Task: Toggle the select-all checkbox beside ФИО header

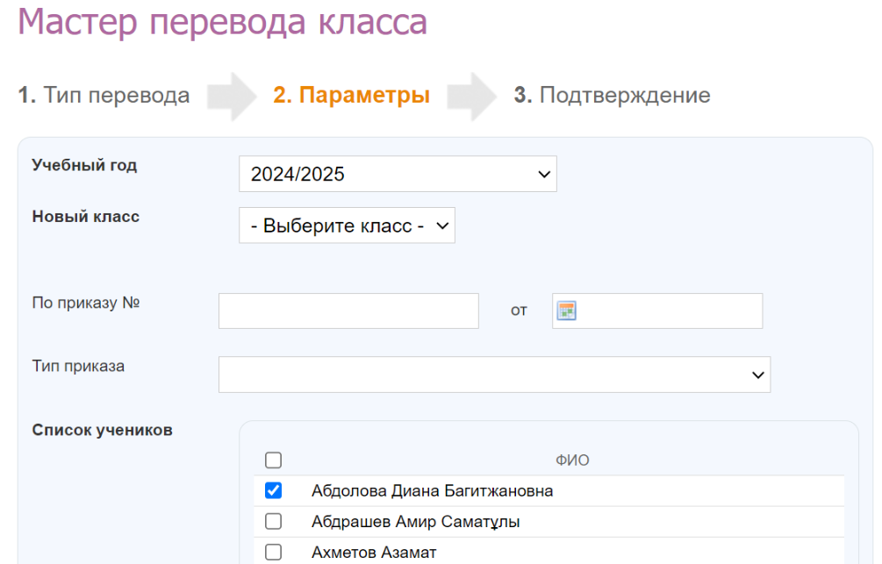Action: tap(273, 460)
